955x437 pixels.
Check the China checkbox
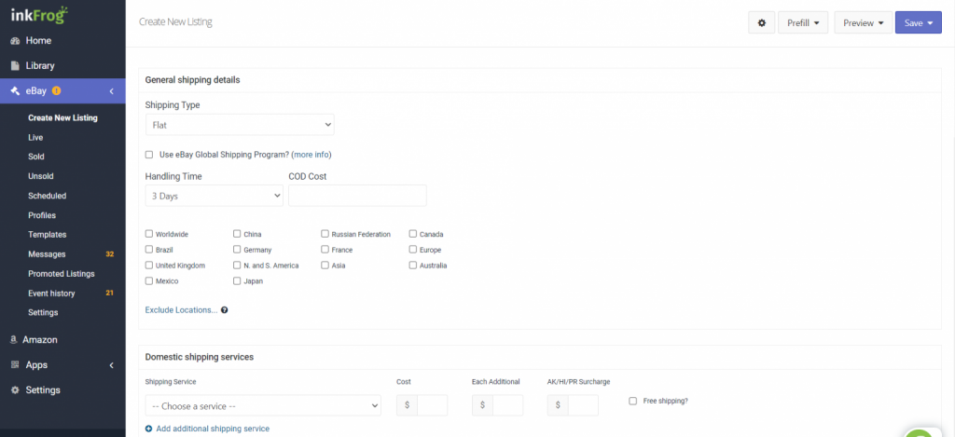pyautogui.click(x=237, y=234)
